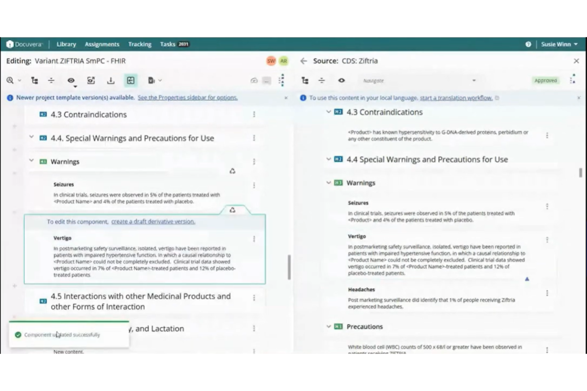This screenshot has width=587, height=391.
Task: Click the cloud sync status icon
Action: (x=254, y=80)
